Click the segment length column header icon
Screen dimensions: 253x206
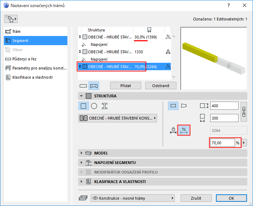point(149,30)
